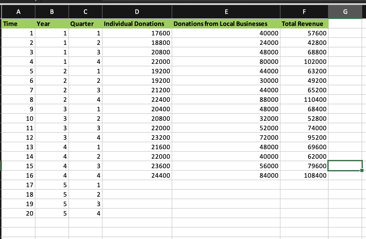Image resolution: width=366 pixels, height=239 pixels.
Task: Click the fill handle of selected cell
Action: coord(362,170)
